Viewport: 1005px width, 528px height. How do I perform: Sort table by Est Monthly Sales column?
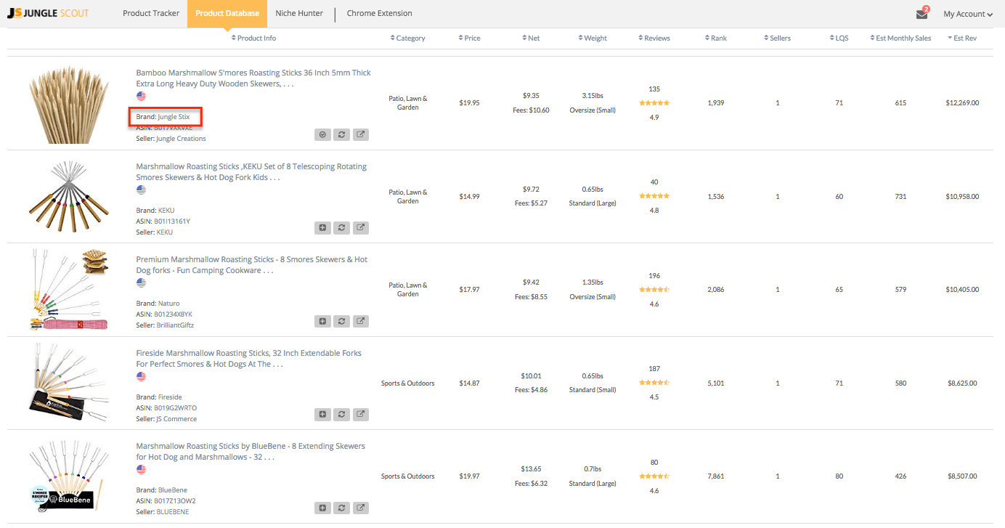[x=900, y=38]
